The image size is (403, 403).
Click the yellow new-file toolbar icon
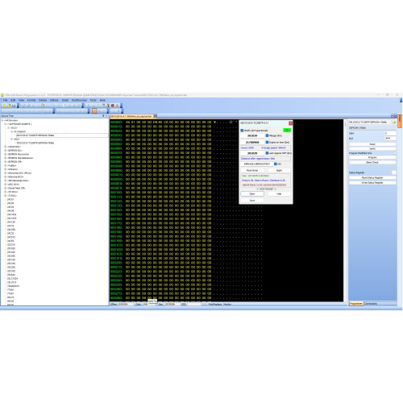pyautogui.click(x=4, y=106)
